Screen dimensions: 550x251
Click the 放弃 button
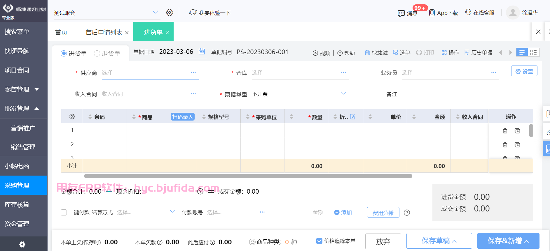click(x=383, y=241)
